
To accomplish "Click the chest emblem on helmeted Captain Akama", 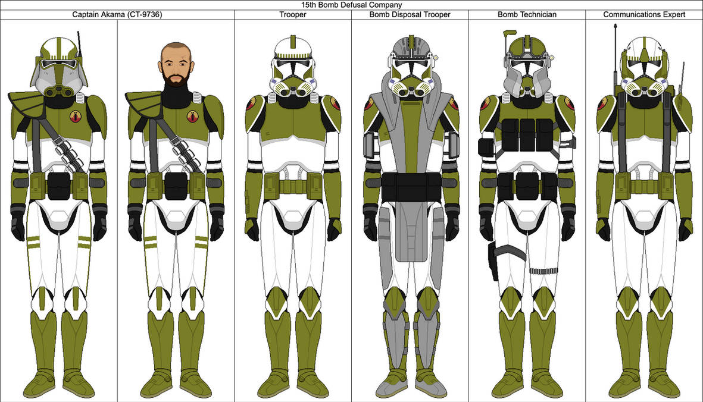I will pos(77,117).
